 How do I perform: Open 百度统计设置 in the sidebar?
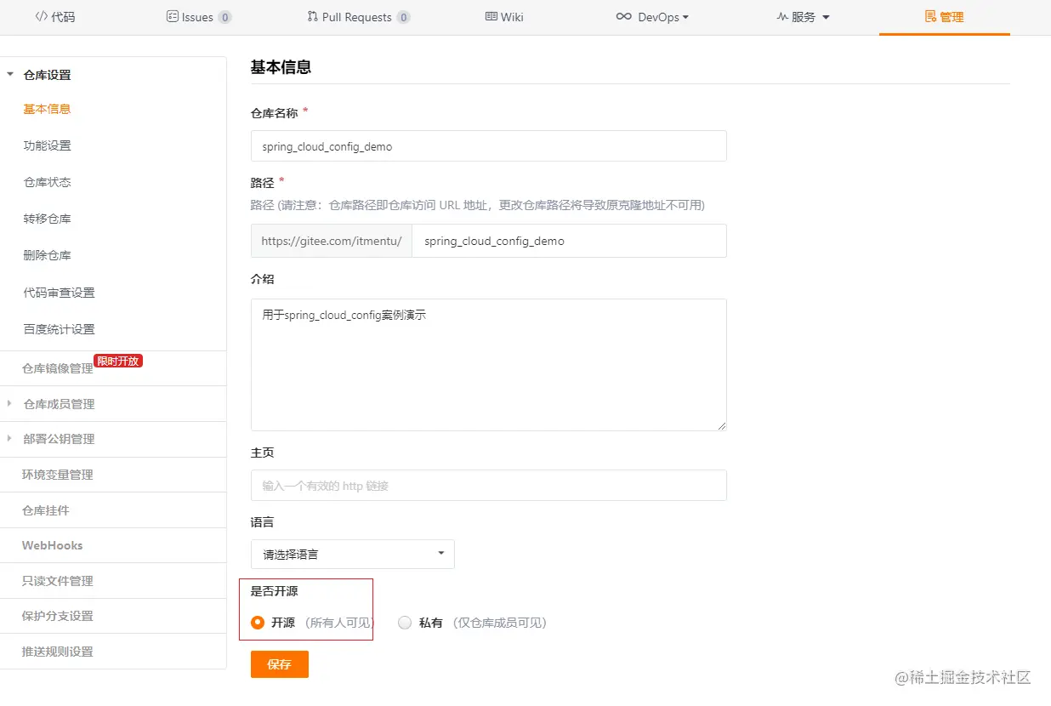pyautogui.click(x=59, y=329)
